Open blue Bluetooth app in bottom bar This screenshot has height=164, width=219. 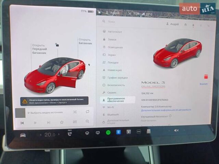click(118, 132)
